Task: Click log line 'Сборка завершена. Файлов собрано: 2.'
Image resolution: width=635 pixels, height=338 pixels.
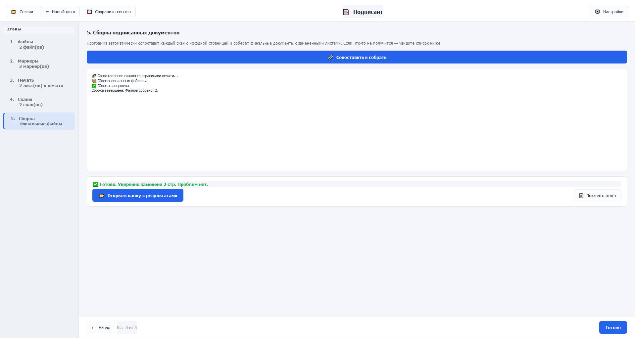Action: (x=125, y=91)
